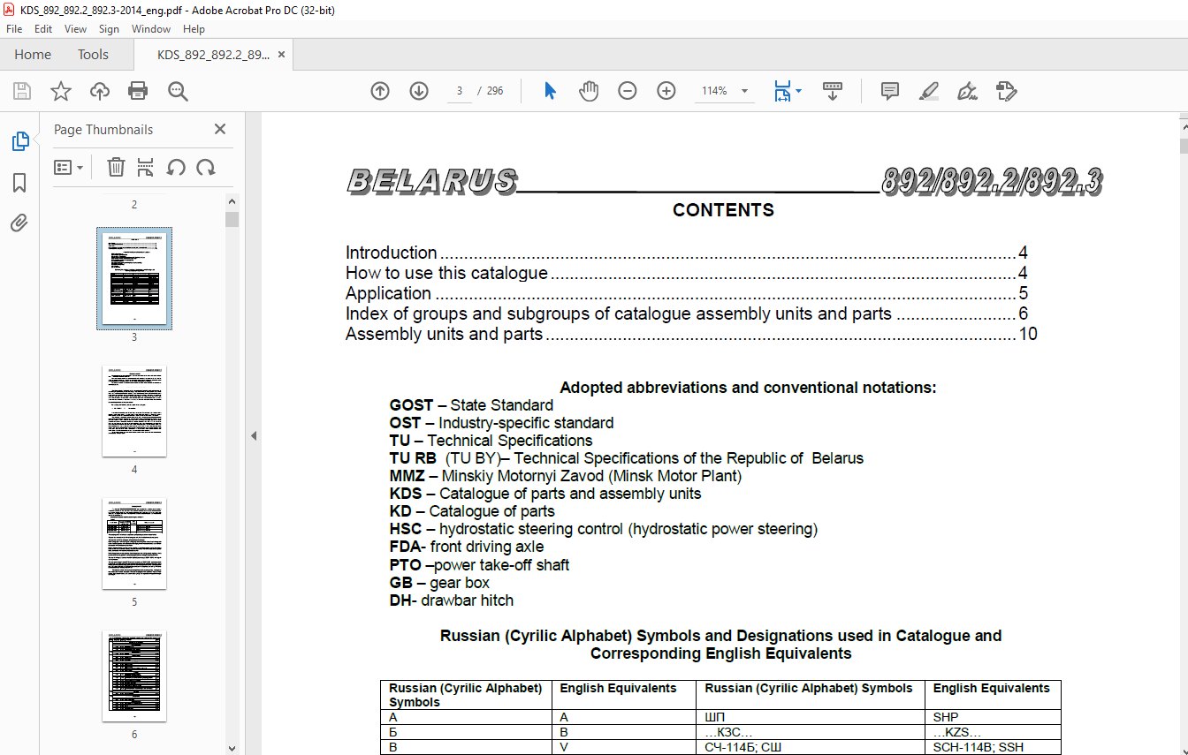
Task: Choose the arrow Selection tool
Action: [550, 91]
